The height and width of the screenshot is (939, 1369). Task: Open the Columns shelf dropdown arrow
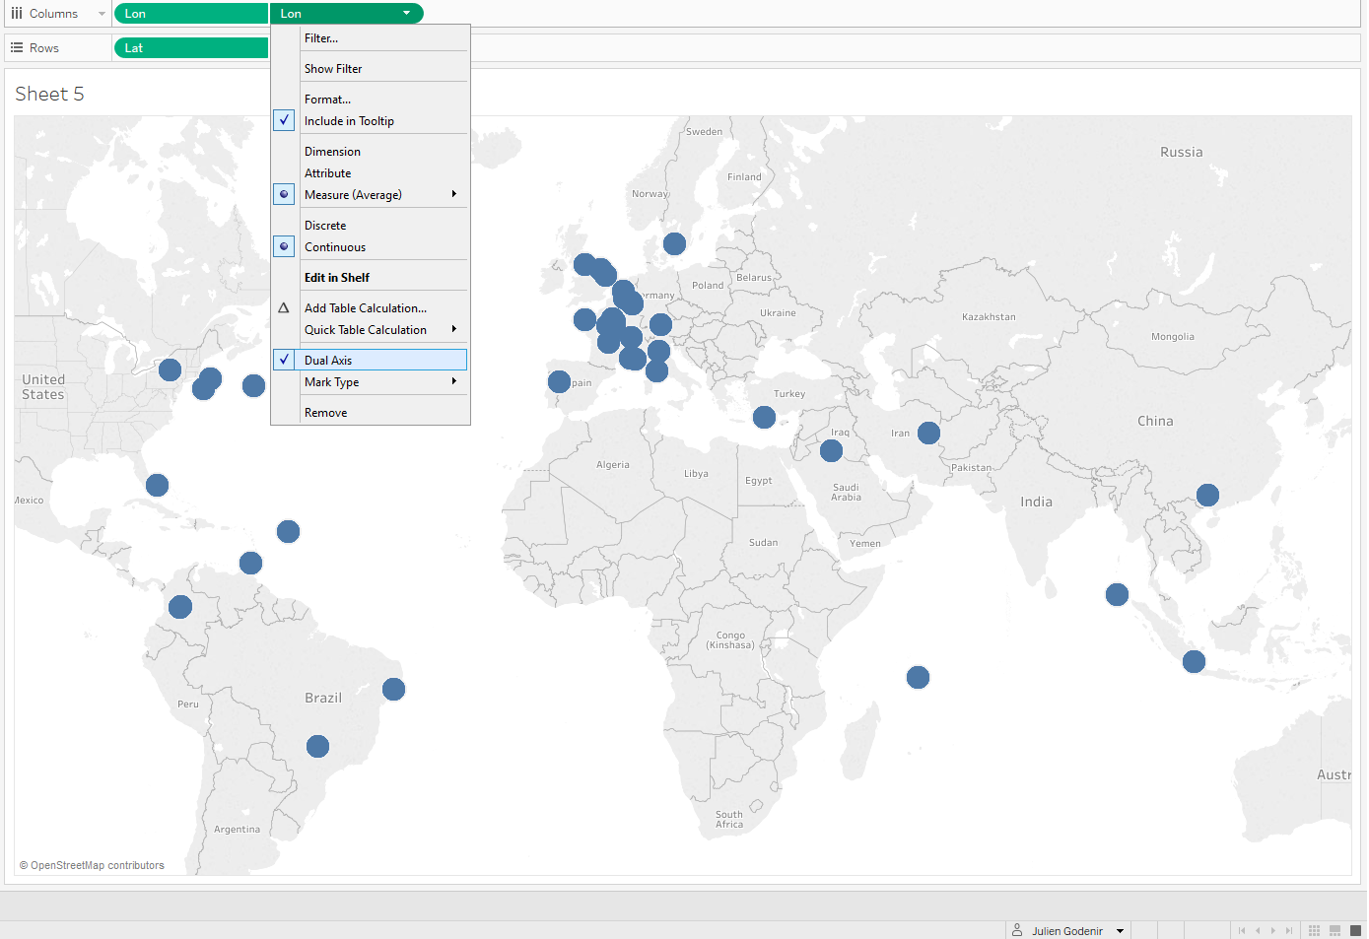pyautogui.click(x=102, y=14)
